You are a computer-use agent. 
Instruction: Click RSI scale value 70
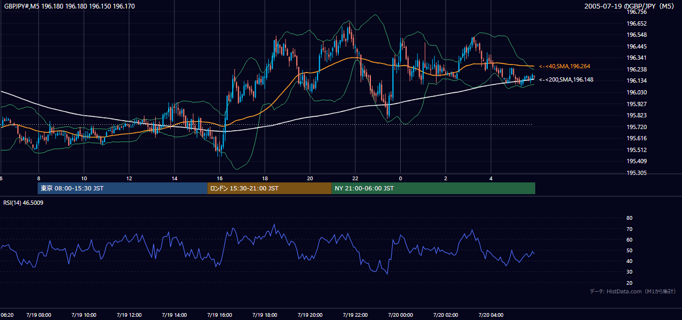[629, 229]
